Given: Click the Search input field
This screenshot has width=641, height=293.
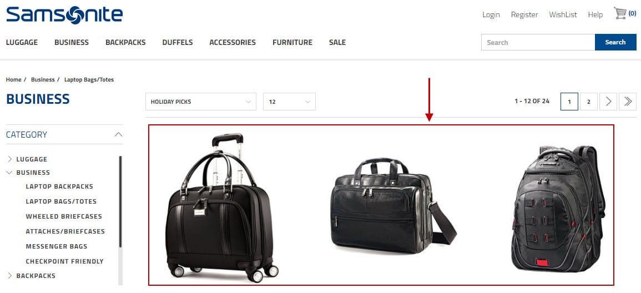Looking at the screenshot, I should [x=538, y=42].
